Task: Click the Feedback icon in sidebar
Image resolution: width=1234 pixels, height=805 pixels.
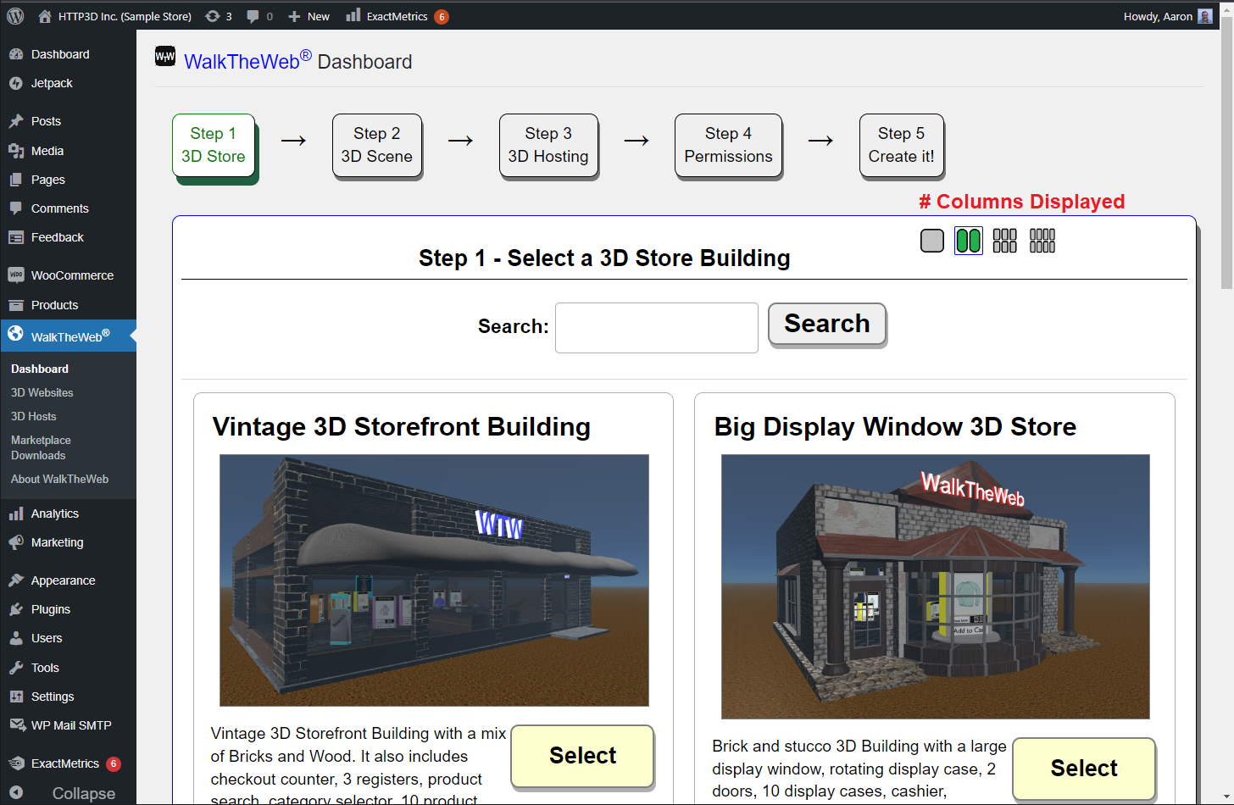Action: 16,237
